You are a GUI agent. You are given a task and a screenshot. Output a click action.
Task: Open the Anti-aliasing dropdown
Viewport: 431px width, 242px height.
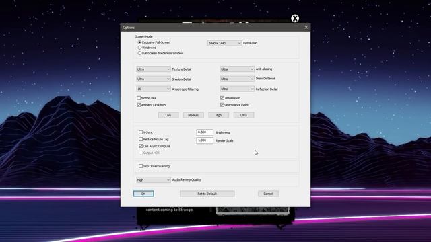coord(237,69)
